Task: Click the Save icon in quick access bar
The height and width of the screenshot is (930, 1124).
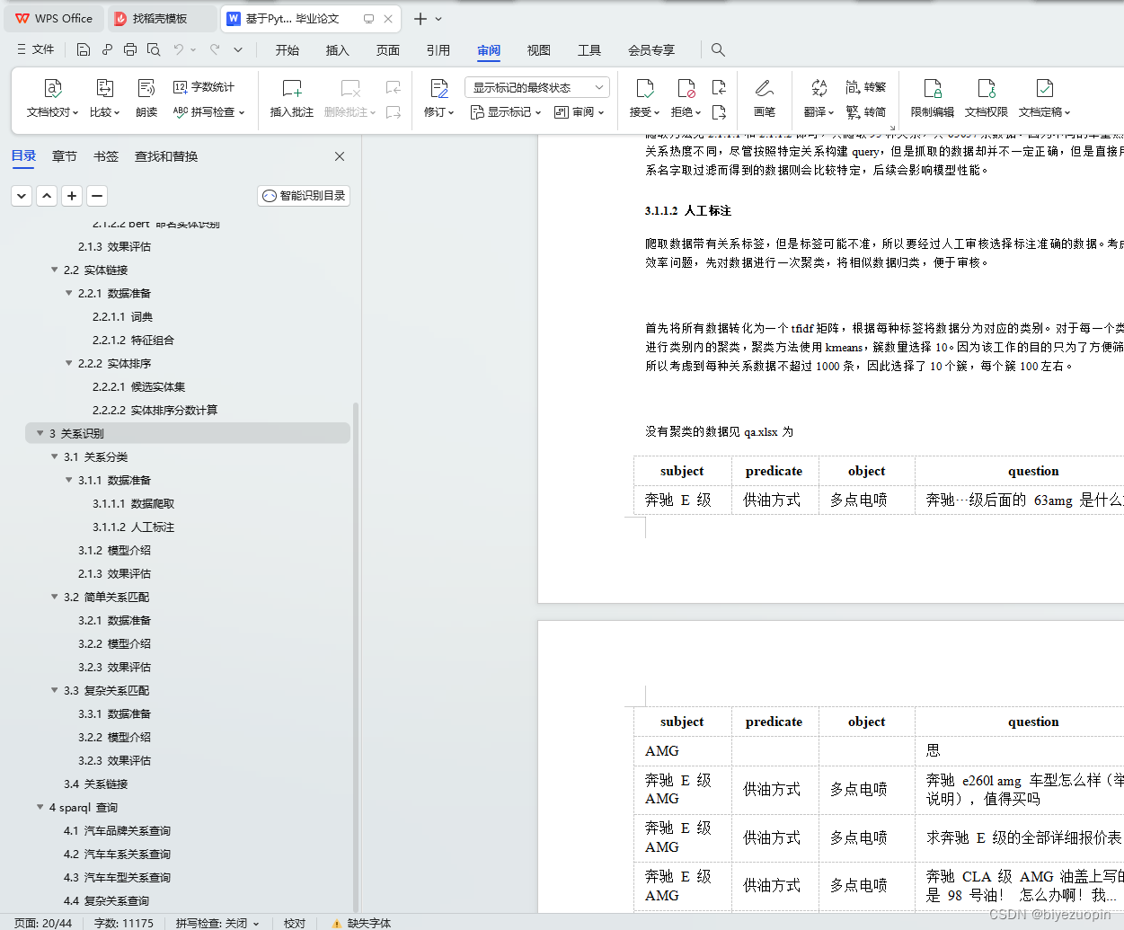Action: tap(84, 49)
